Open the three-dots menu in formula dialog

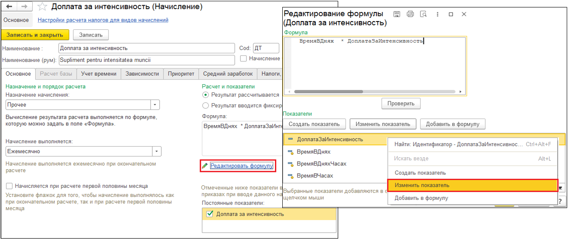tap(437, 14)
